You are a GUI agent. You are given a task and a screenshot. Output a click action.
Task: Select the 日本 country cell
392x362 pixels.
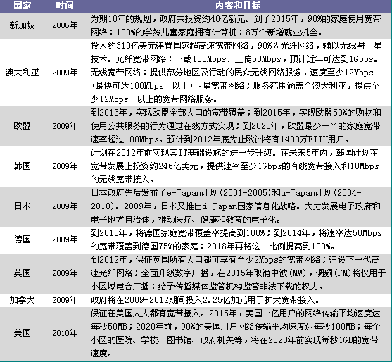[23, 206]
